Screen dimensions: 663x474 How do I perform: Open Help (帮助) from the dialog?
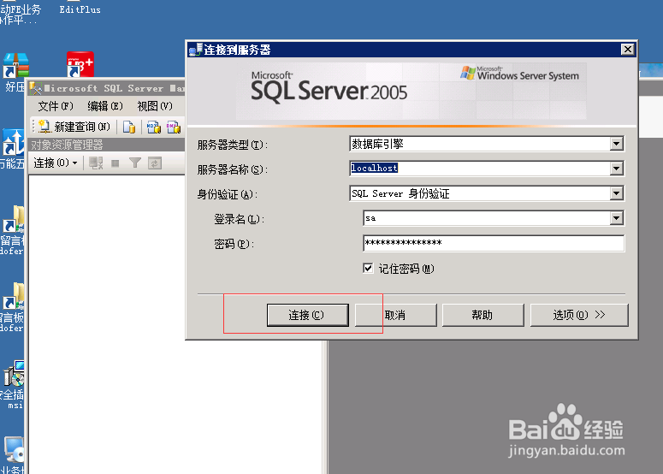pos(482,315)
